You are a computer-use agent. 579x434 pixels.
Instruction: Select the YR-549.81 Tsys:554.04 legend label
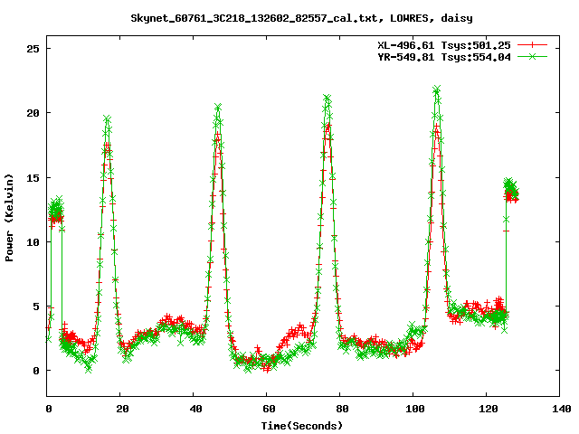coord(444,57)
